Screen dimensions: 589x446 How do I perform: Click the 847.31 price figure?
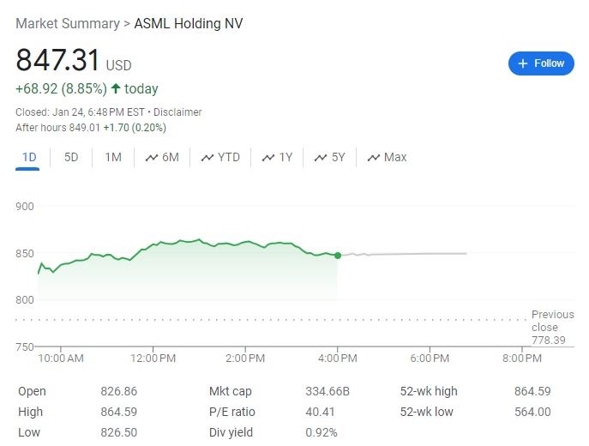click(x=57, y=62)
